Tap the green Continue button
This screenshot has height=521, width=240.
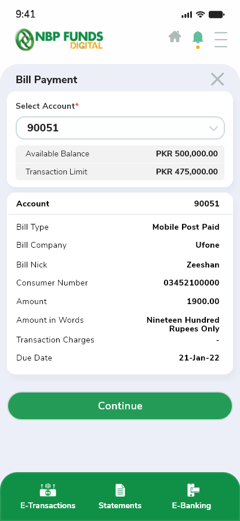tap(120, 406)
